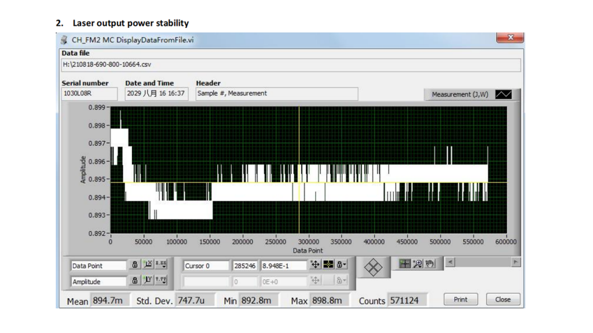
Task: Click the Laser output power stability heading
Action: point(131,23)
